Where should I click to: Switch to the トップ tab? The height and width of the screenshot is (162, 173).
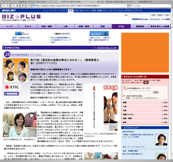tap(9, 26)
